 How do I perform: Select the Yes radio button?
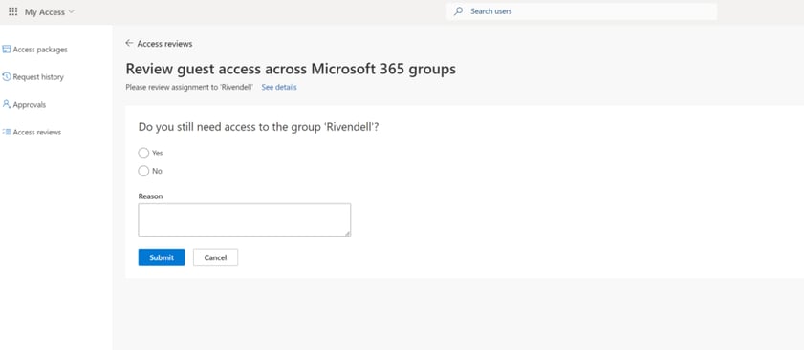(x=143, y=153)
